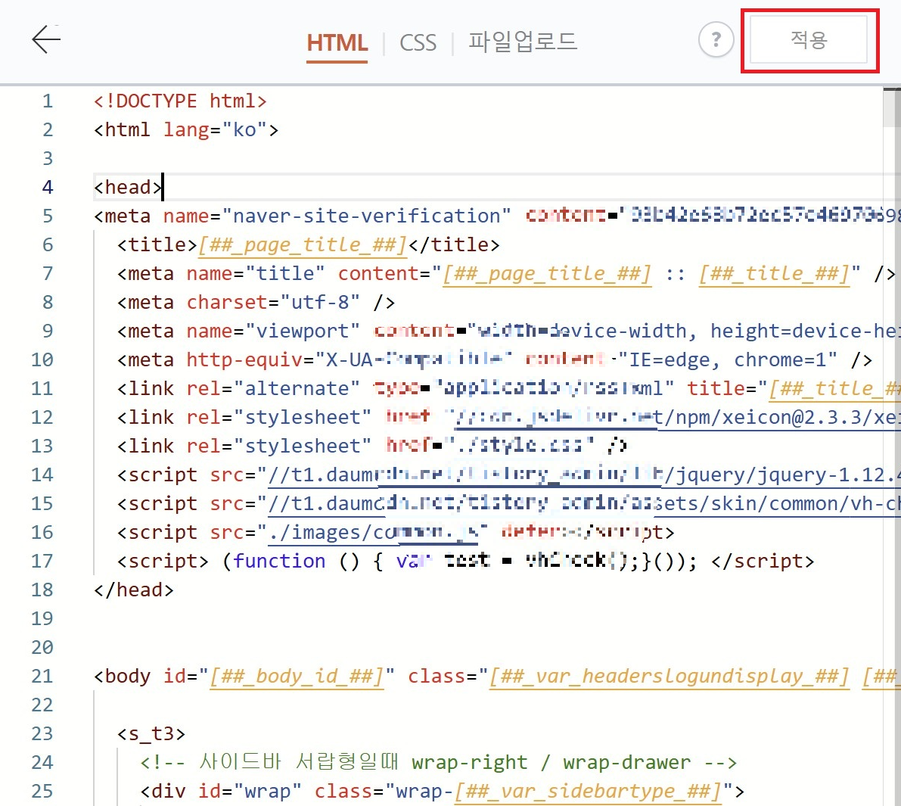Open the help question mark icon
The height and width of the screenshot is (806, 901).
pos(716,39)
